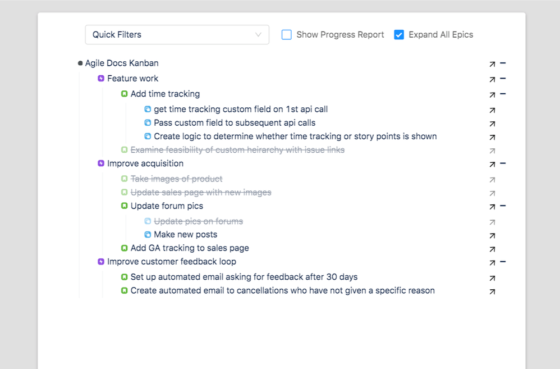The image size is (560, 369).
Task: Click the green story icon next to Add time tracking
Action: (x=124, y=94)
